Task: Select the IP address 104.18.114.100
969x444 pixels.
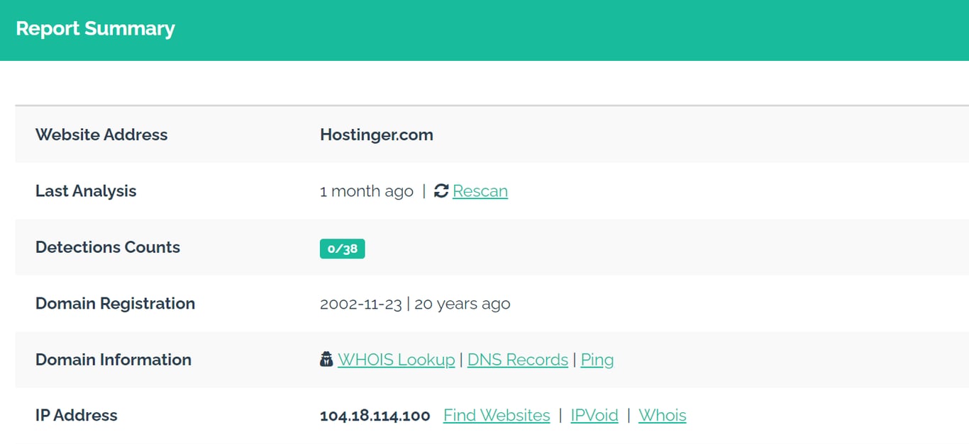Action: [x=375, y=416]
